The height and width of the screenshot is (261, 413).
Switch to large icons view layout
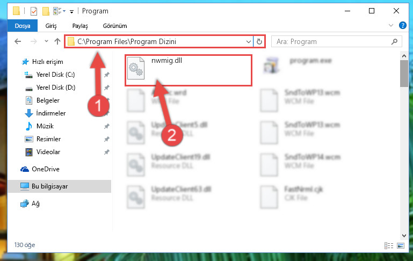click(x=401, y=245)
